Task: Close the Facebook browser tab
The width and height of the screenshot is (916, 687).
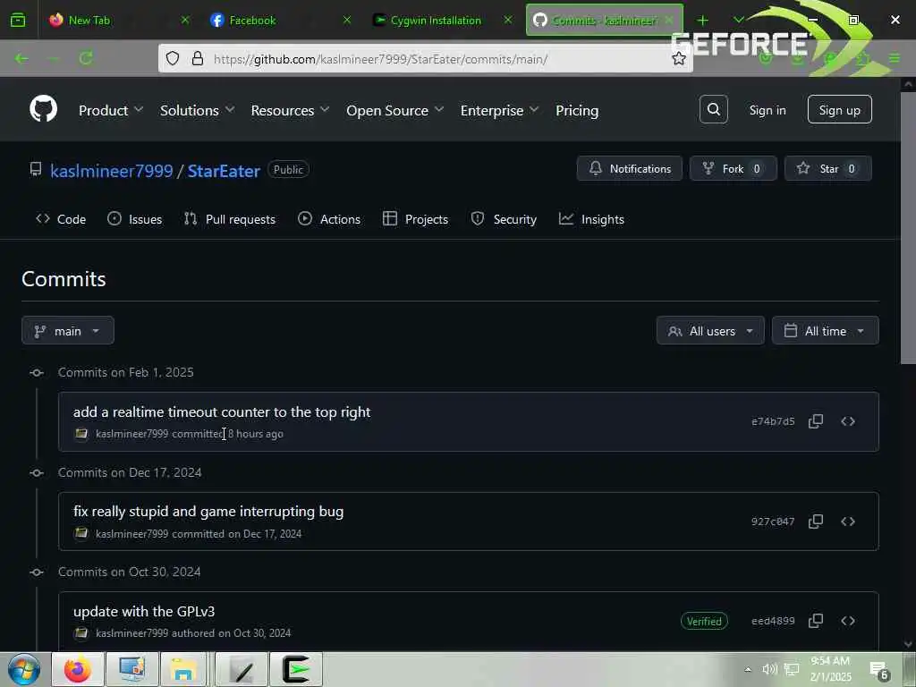Action: coord(346,20)
